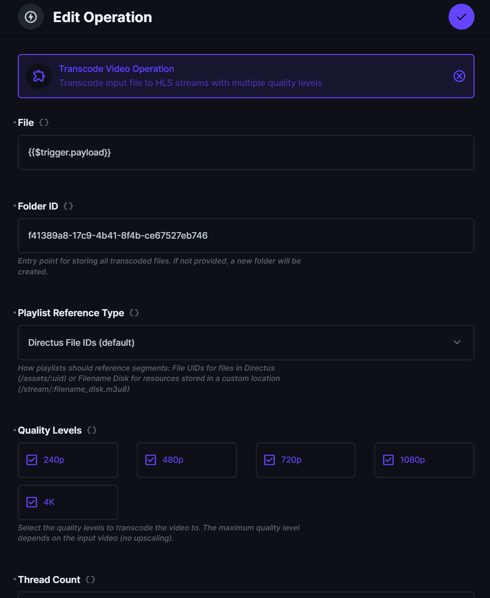Open raw value editor for Folder ID

click(68, 206)
